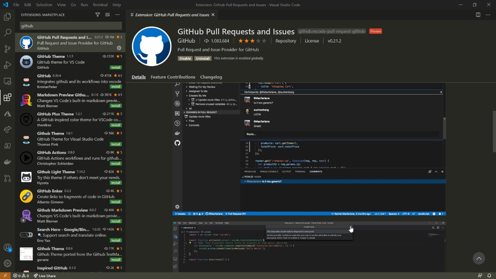Install GitHub Actions extension
496x279 pixels.
[x=116, y=164]
